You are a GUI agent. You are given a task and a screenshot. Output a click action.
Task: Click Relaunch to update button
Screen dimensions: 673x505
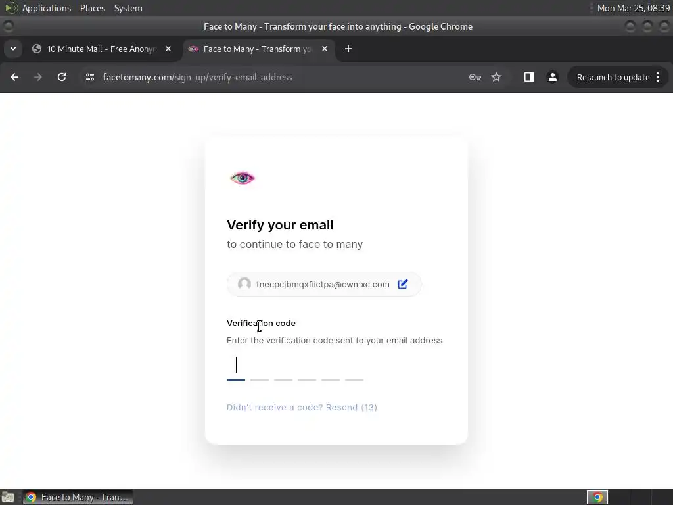pyautogui.click(x=613, y=77)
